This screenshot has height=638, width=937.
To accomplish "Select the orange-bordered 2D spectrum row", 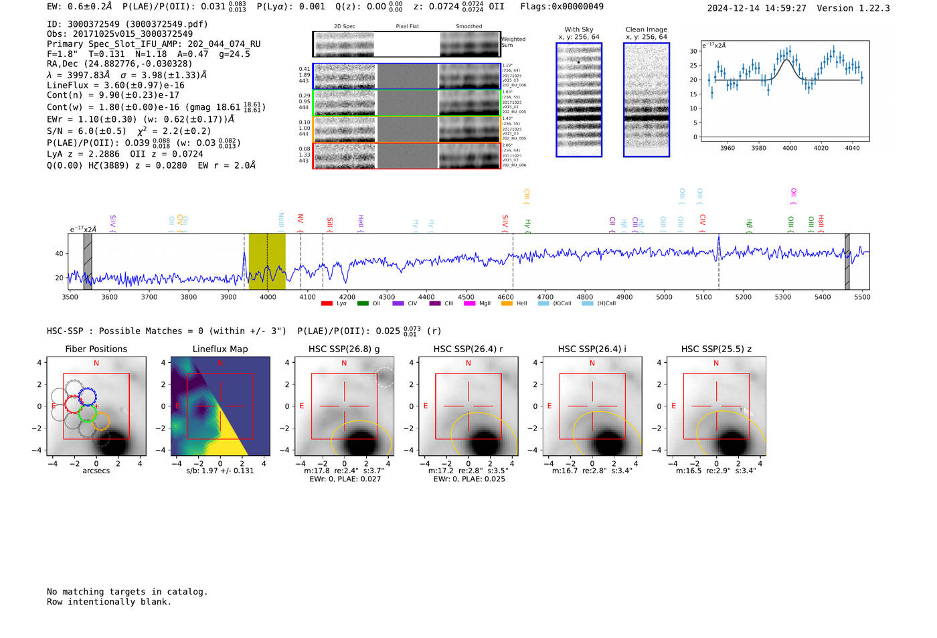I will [406, 129].
